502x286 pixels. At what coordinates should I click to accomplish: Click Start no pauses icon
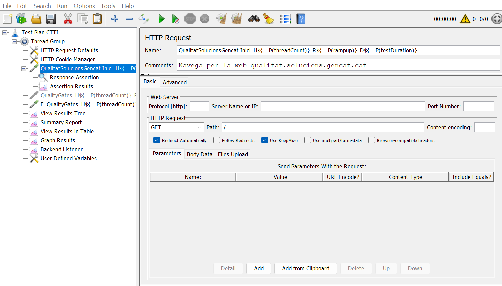(x=175, y=19)
